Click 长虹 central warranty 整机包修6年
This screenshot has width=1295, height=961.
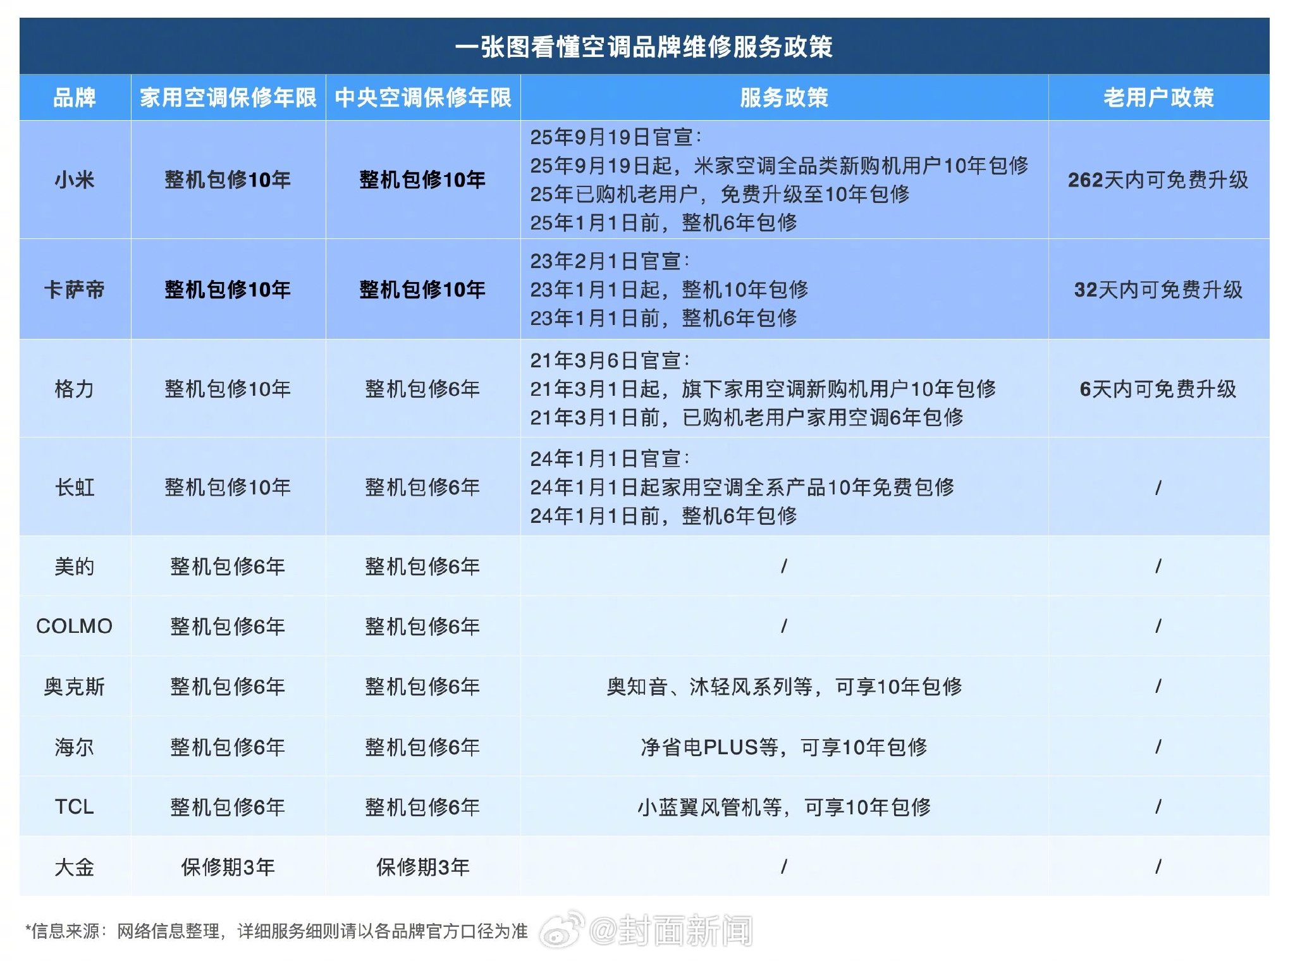click(x=423, y=487)
